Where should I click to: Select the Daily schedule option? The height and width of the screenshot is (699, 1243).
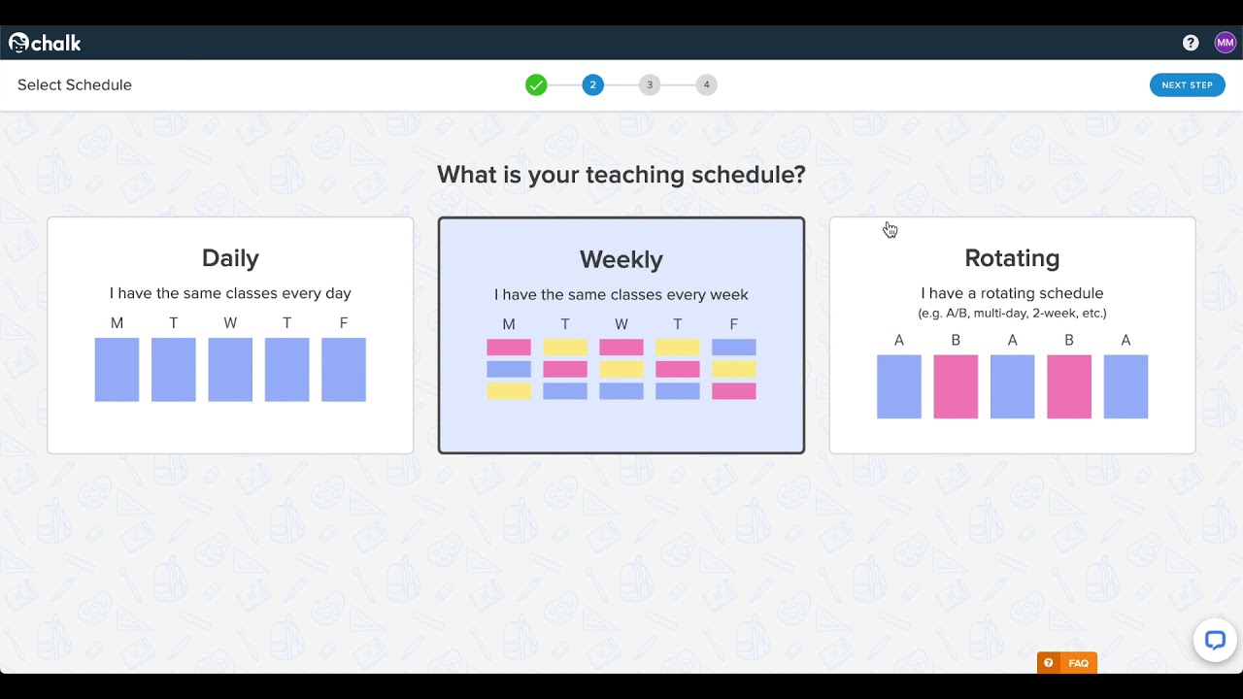tap(230, 335)
